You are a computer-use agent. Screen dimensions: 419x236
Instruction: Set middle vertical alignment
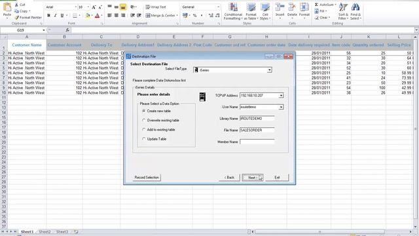tap(117, 7)
